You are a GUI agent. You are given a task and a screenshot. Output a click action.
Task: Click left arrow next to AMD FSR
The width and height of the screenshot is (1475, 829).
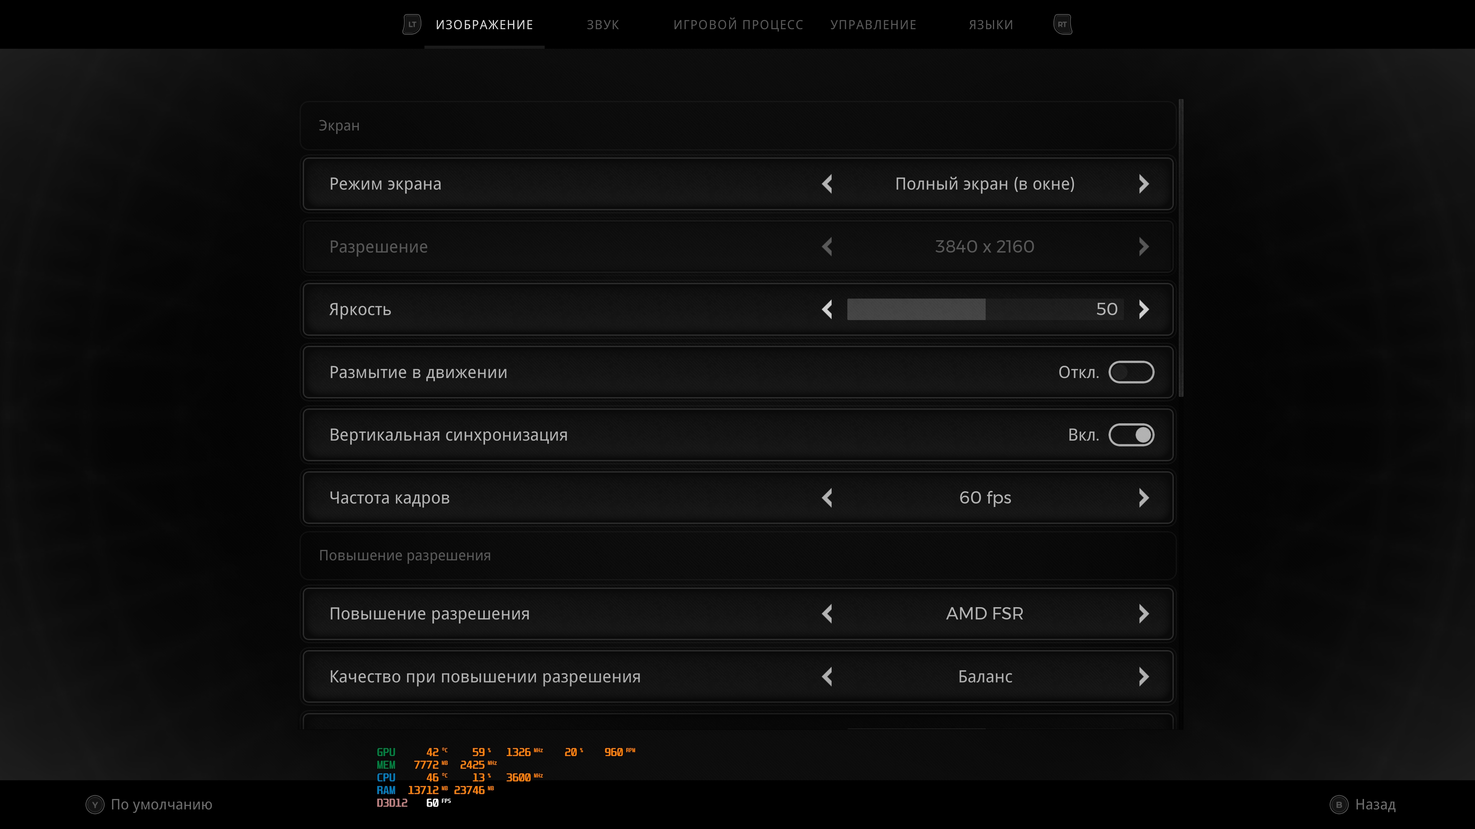point(827,614)
